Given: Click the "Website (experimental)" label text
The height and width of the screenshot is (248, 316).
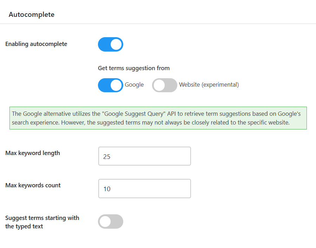Looking at the screenshot, I should pos(209,85).
